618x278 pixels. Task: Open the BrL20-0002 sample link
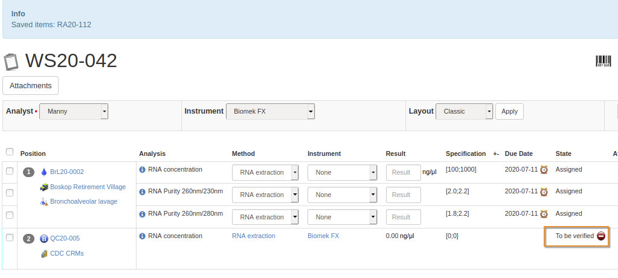tap(66, 172)
